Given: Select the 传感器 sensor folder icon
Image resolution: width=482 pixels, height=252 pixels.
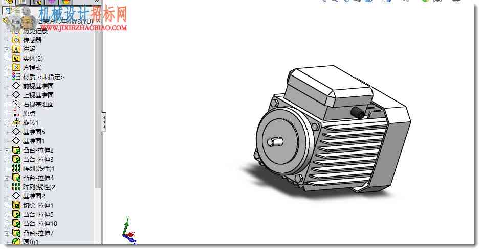Looking at the screenshot, I should (x=16, y=40).
